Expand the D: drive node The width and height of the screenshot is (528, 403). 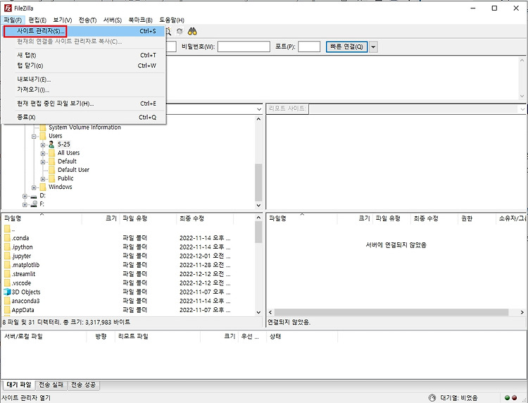pyautogui.click(x=25, y=196)
